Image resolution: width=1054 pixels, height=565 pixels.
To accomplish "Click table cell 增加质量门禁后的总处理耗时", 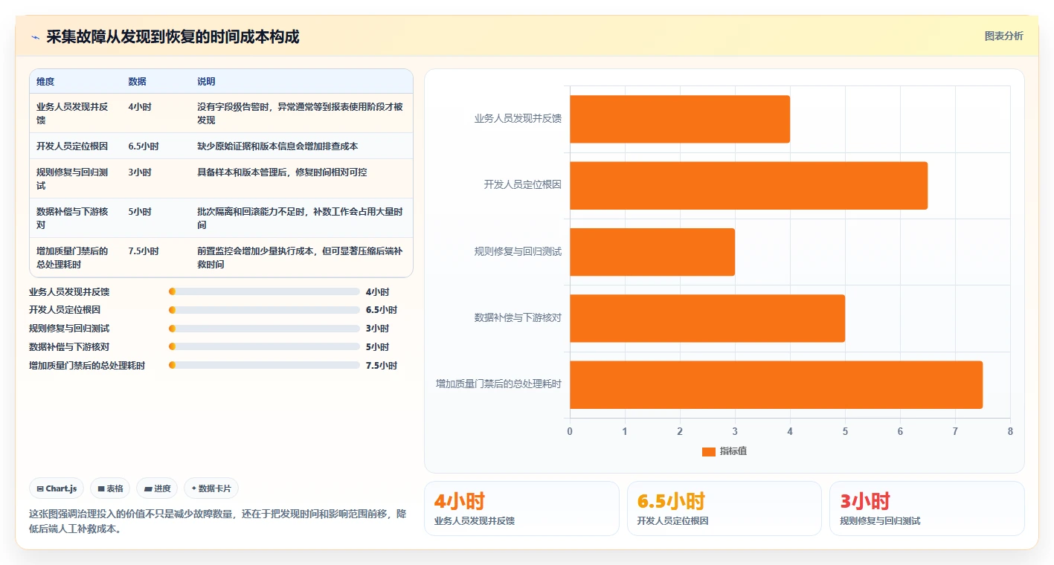I will tap(75, 257).
